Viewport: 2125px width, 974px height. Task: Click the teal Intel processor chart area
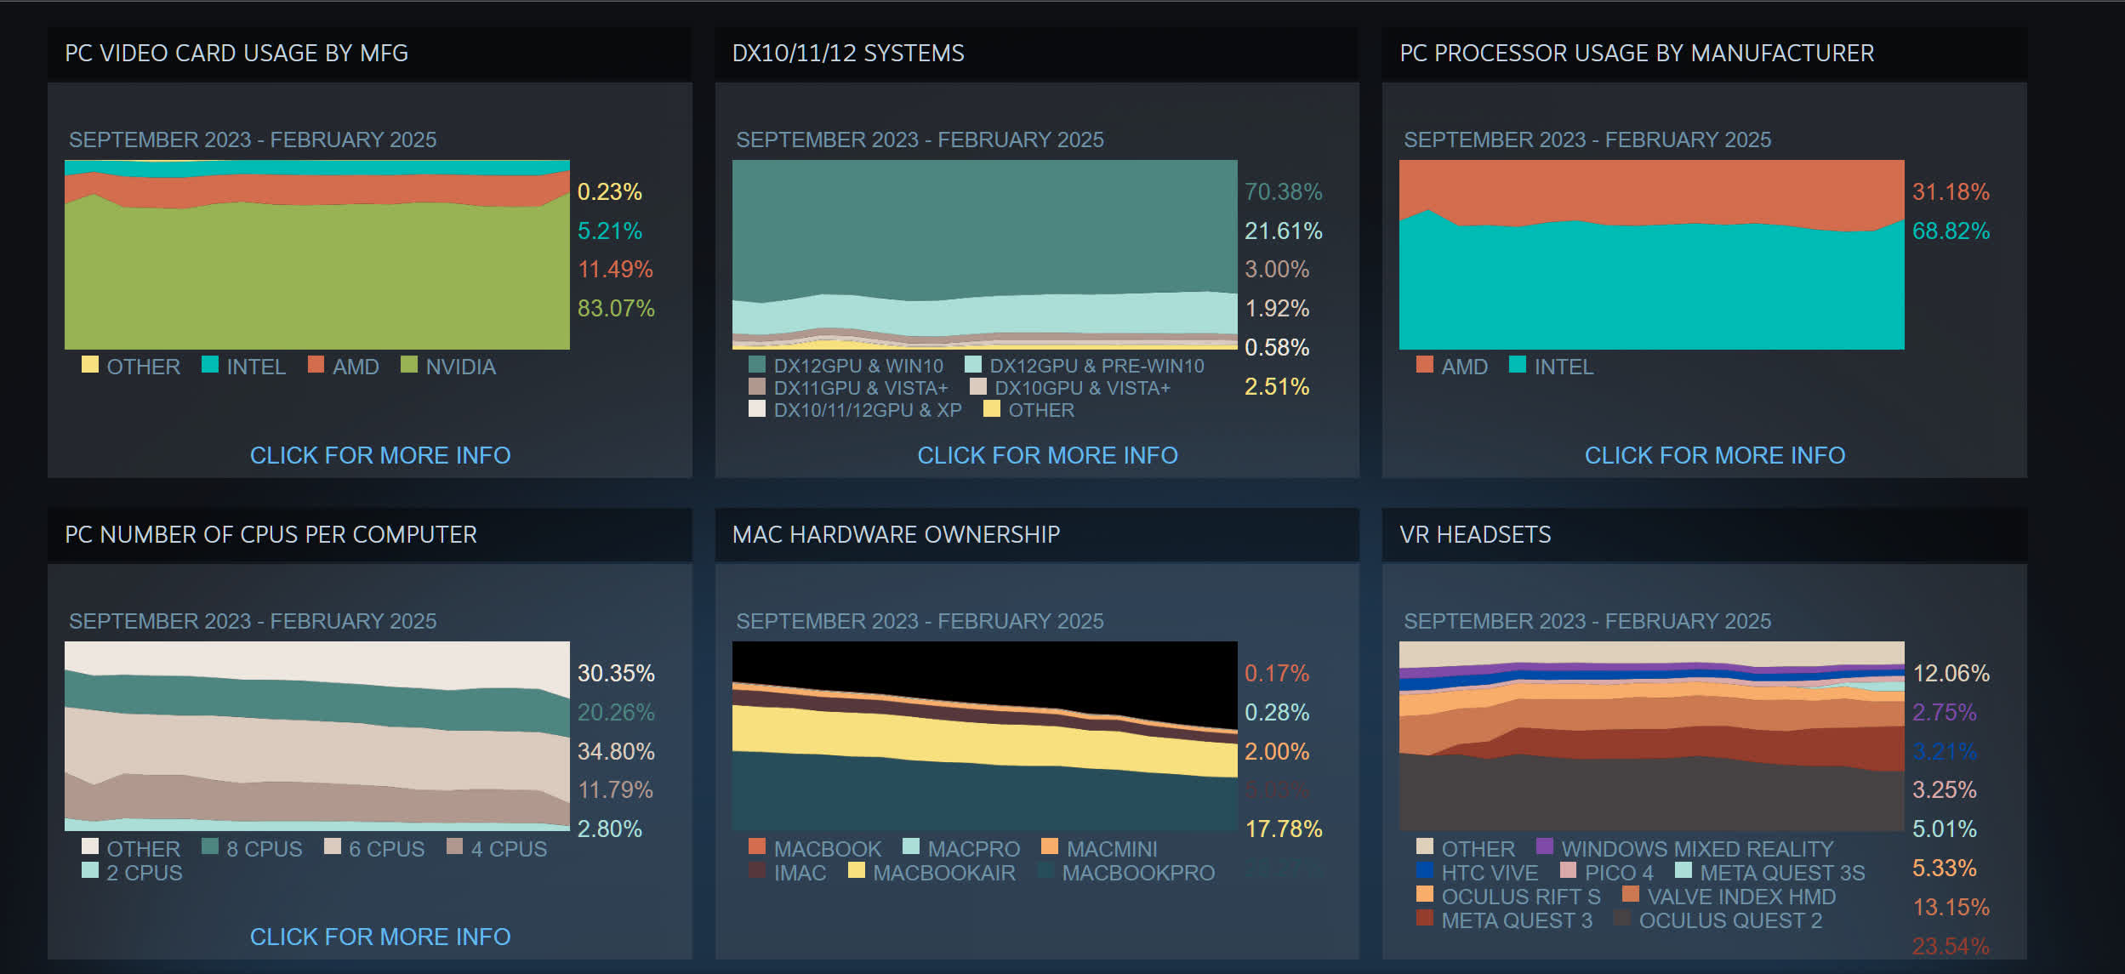(1650, 289)
